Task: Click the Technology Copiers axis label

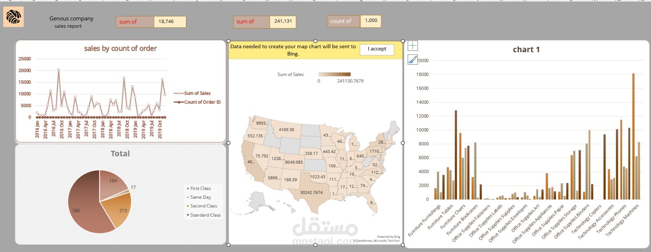Action: 586,219
